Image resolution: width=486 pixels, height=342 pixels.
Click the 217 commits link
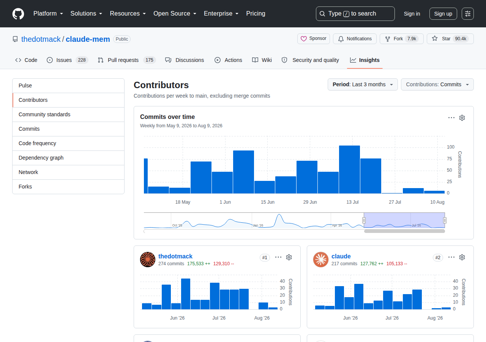[x=344, y=264]
